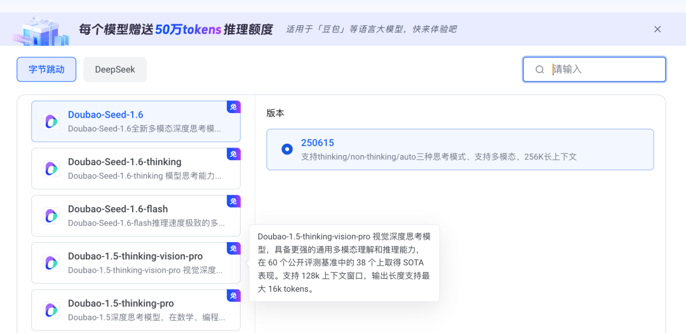Click the Doubao-Seed-1.6-thinking logo icon
The image size is (686, 333).
[51, 168]
